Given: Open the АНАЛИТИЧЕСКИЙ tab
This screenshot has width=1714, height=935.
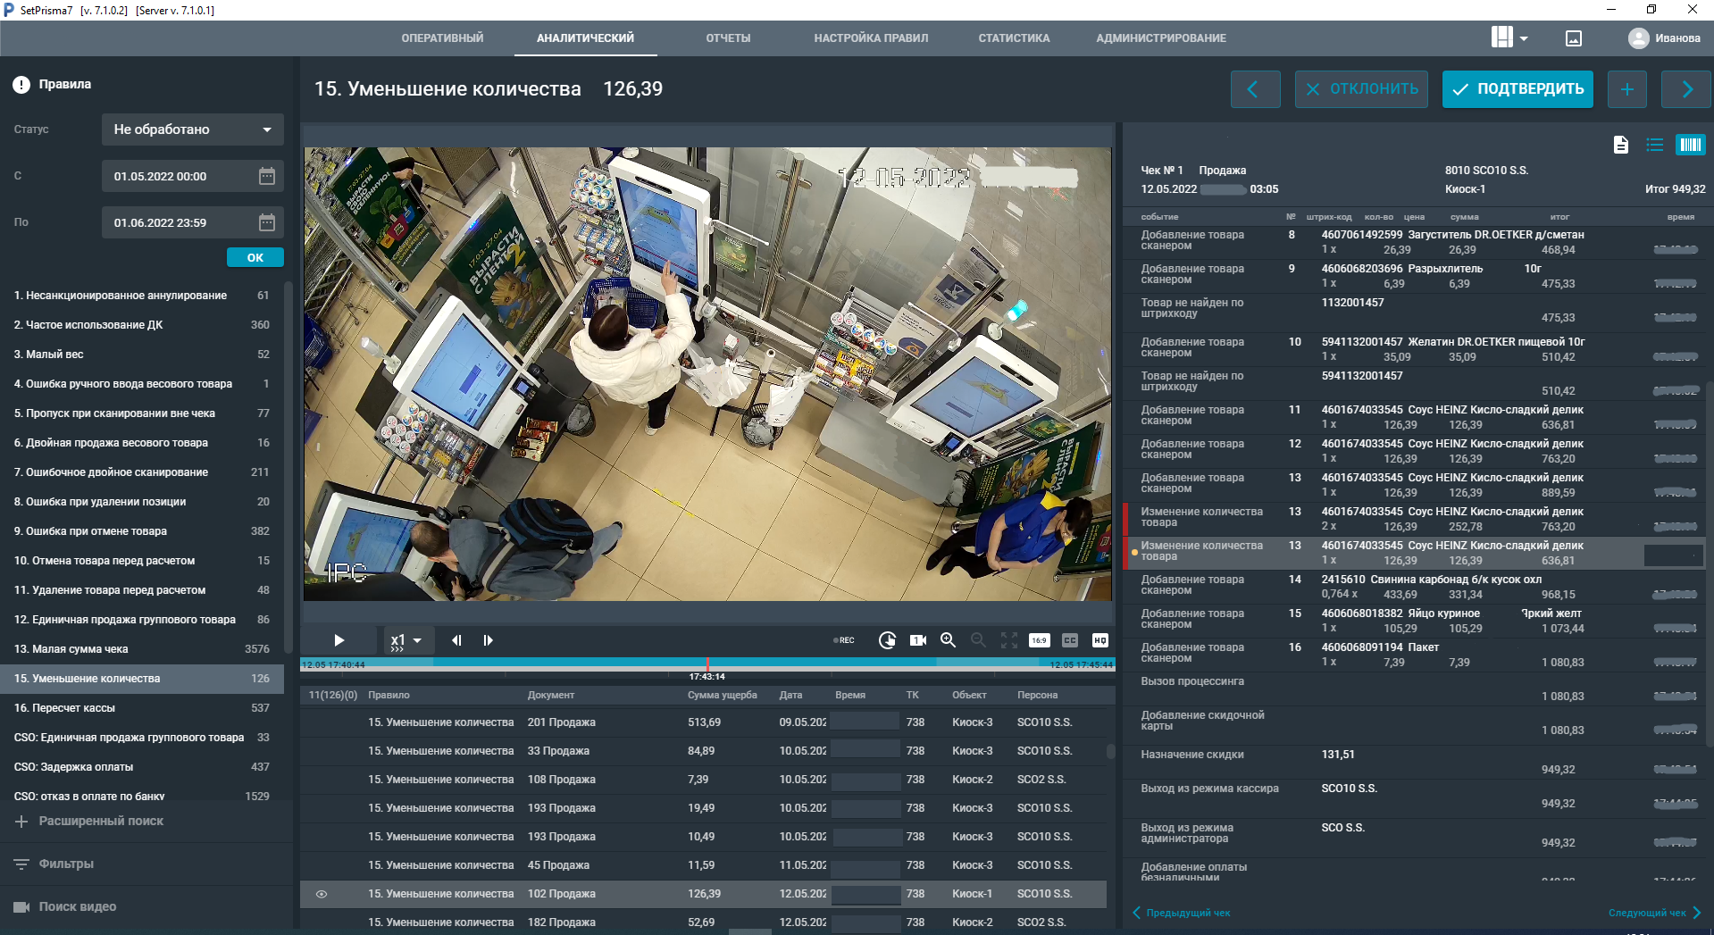Looking at the screenshot, I should coord(585,38).
